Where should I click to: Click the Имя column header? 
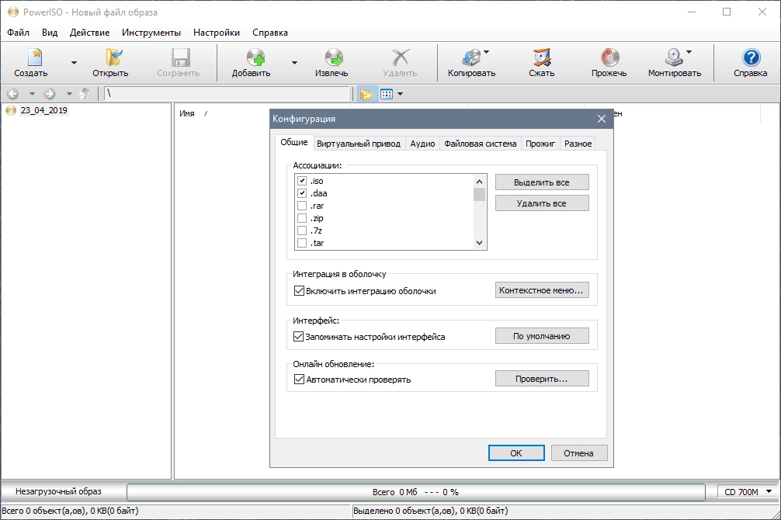[187, 113]
